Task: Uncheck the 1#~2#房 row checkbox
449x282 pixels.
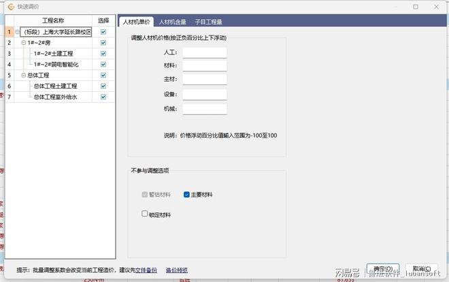Action: coord(103,43)
